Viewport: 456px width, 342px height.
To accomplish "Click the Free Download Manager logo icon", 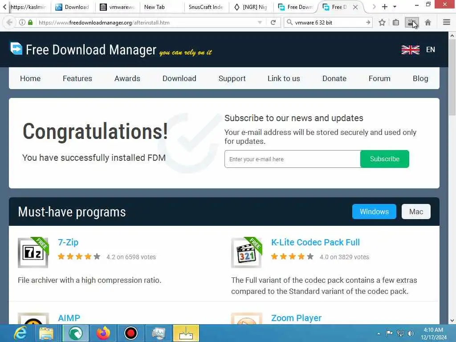I will (x=16, y=49).
